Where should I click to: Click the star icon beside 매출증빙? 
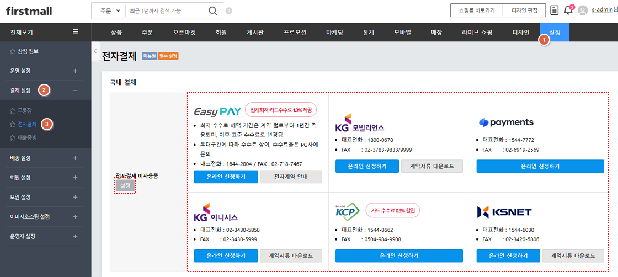click(x=13, y=138)
